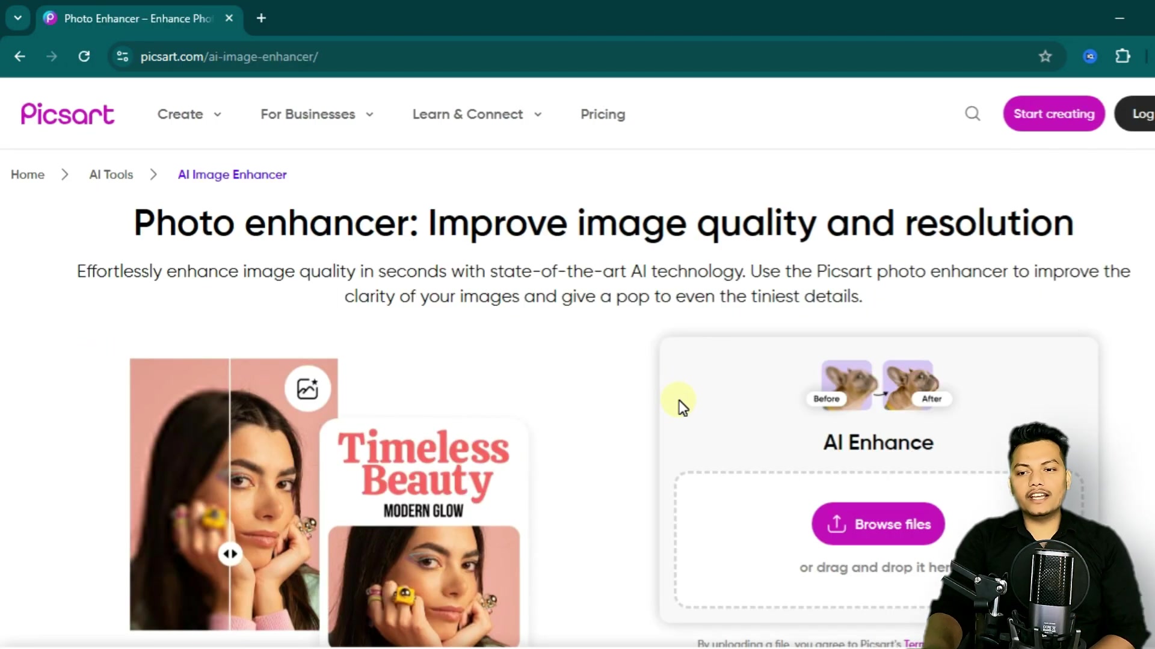
Task: Open the For Businesses dropdown
Action: coord(316,114)
